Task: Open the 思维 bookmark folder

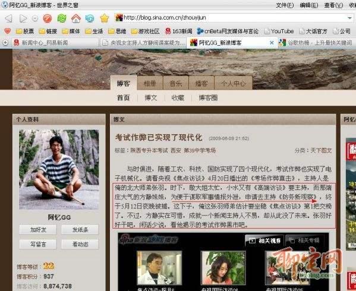Action: click(117, 31)
